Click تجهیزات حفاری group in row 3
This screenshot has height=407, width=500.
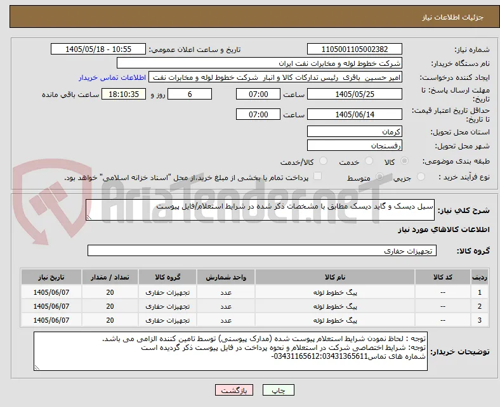(x=168, y=320)
